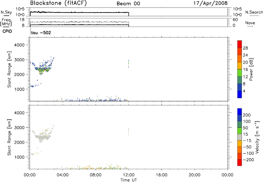Select the Power [dB] colorbar title
The height and width of the screenshot is (182, 263).
tap(251, 69)
